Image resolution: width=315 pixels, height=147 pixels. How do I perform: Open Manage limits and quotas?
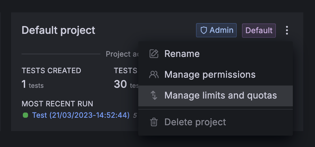click(220, 96)
